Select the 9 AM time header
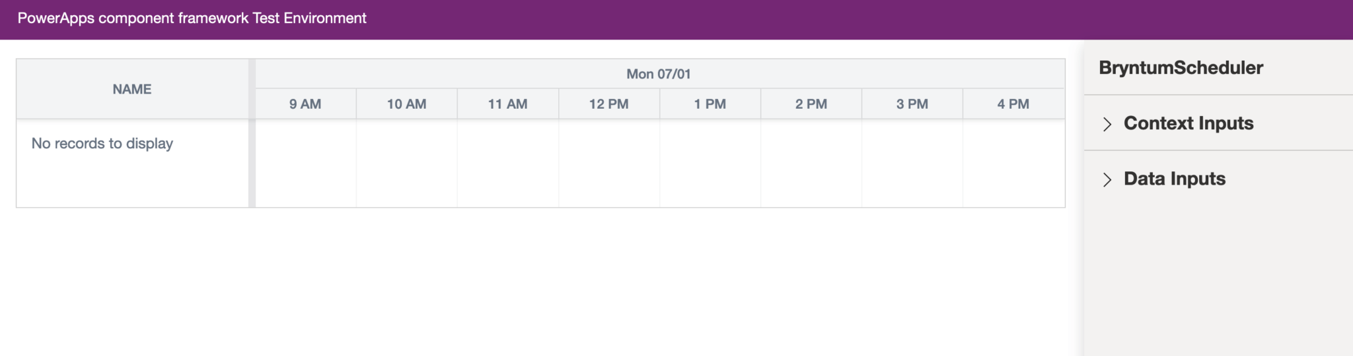The height and width of the screenshot is (356, 1353). click(305, 104)
